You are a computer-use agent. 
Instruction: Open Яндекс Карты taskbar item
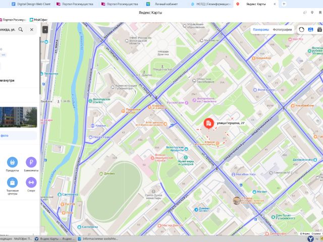[55, 238]
